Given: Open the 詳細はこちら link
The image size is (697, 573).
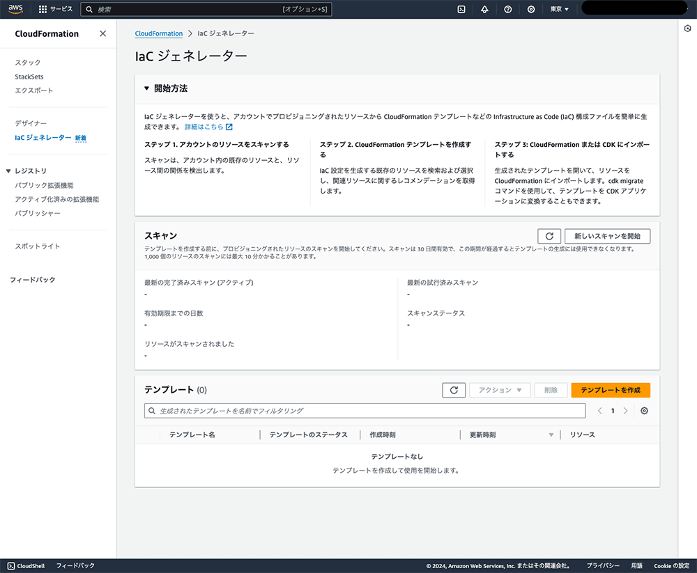Looking at the screenshot, I should (x=208, y=127).
